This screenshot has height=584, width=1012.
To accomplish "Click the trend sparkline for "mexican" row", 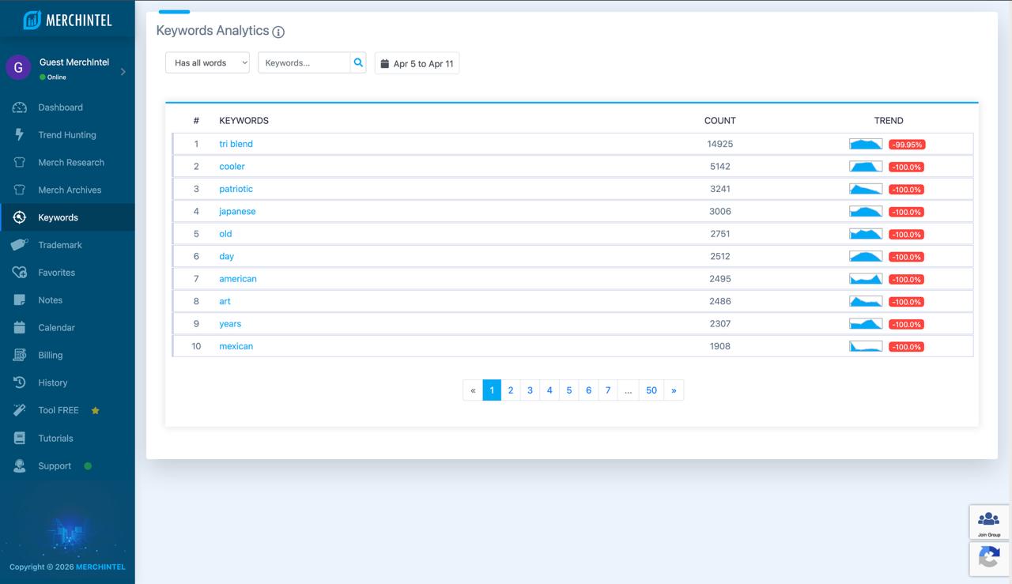I will pos(866,346).
